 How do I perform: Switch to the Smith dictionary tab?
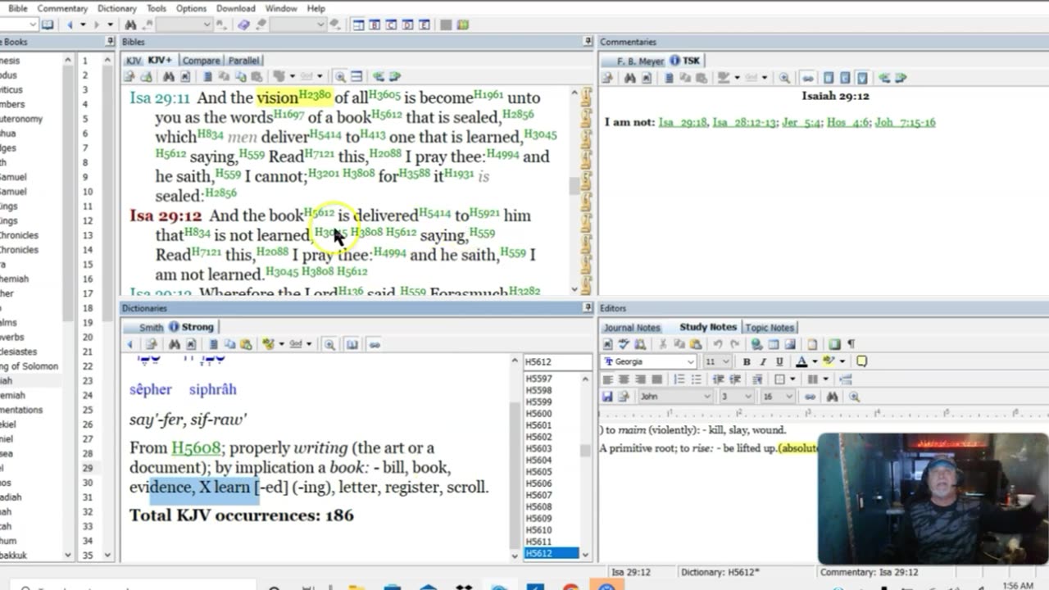150,327
